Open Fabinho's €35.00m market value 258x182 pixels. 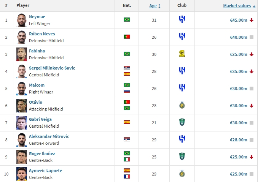pos(239,54)
